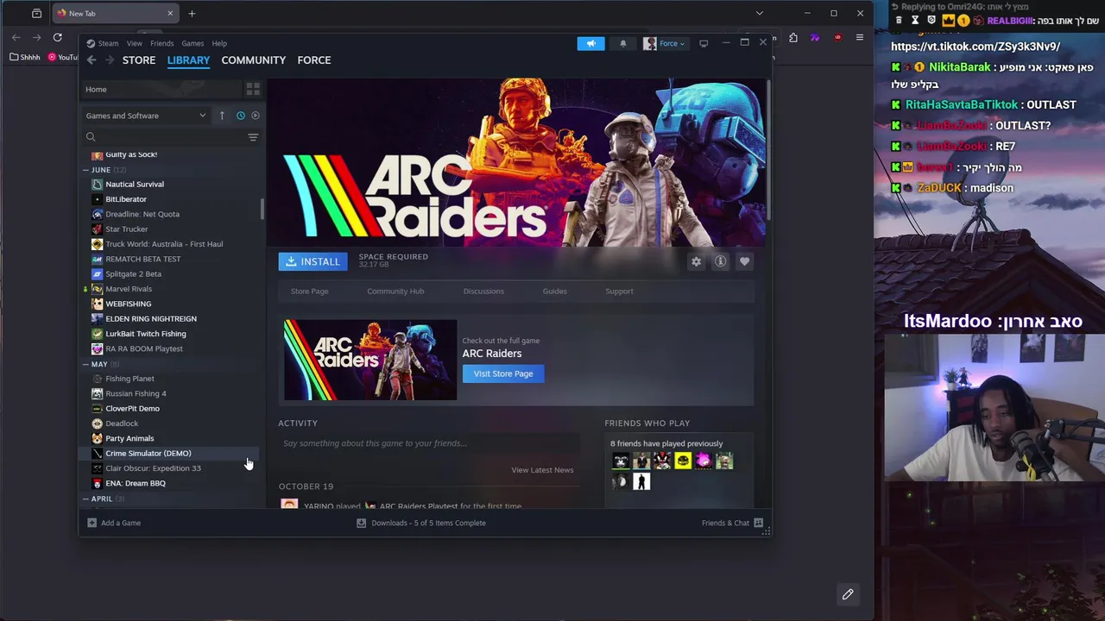
Task: Toggle show ready-to-play games filter icon
Action: tap(255, 116)
